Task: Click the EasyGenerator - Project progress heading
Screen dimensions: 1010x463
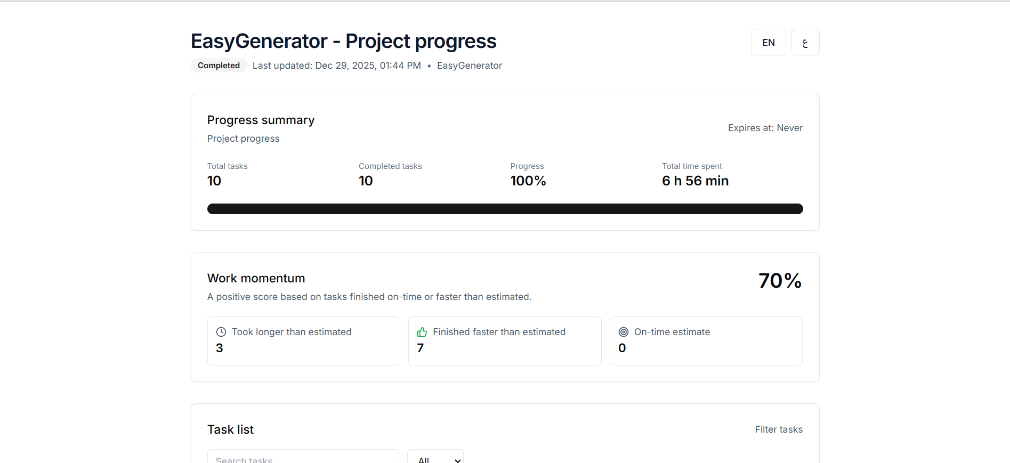Action: 344,41
